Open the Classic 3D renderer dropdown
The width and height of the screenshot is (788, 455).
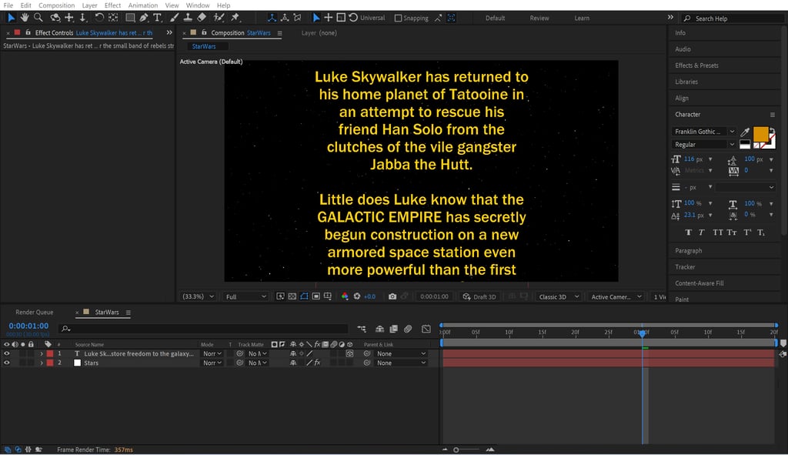click(x=559, y=296)
